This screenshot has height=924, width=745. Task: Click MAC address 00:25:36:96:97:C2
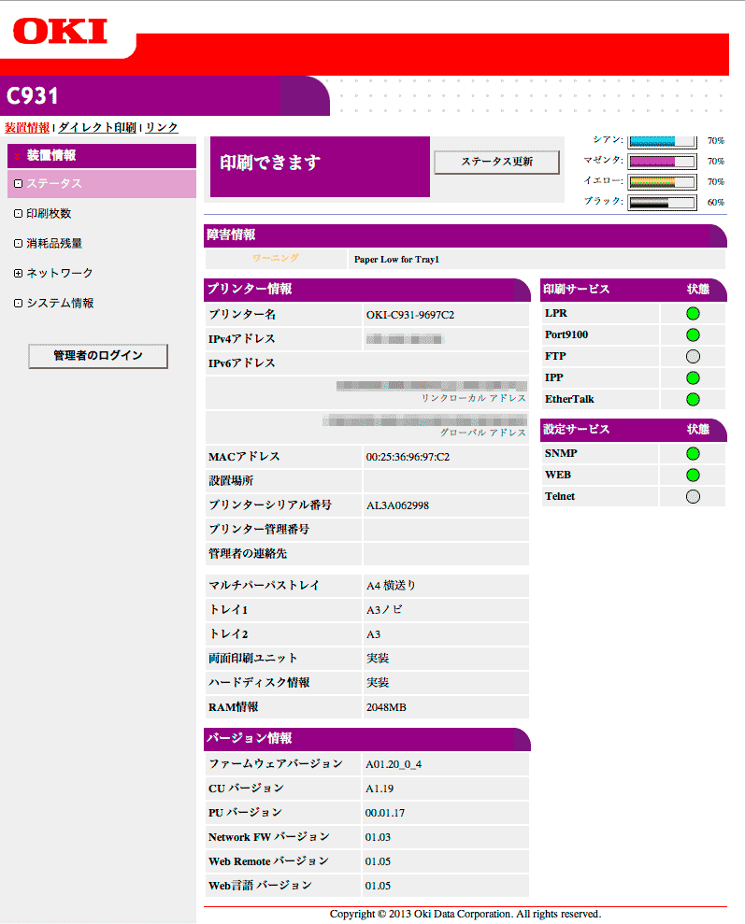click(408, 457)
